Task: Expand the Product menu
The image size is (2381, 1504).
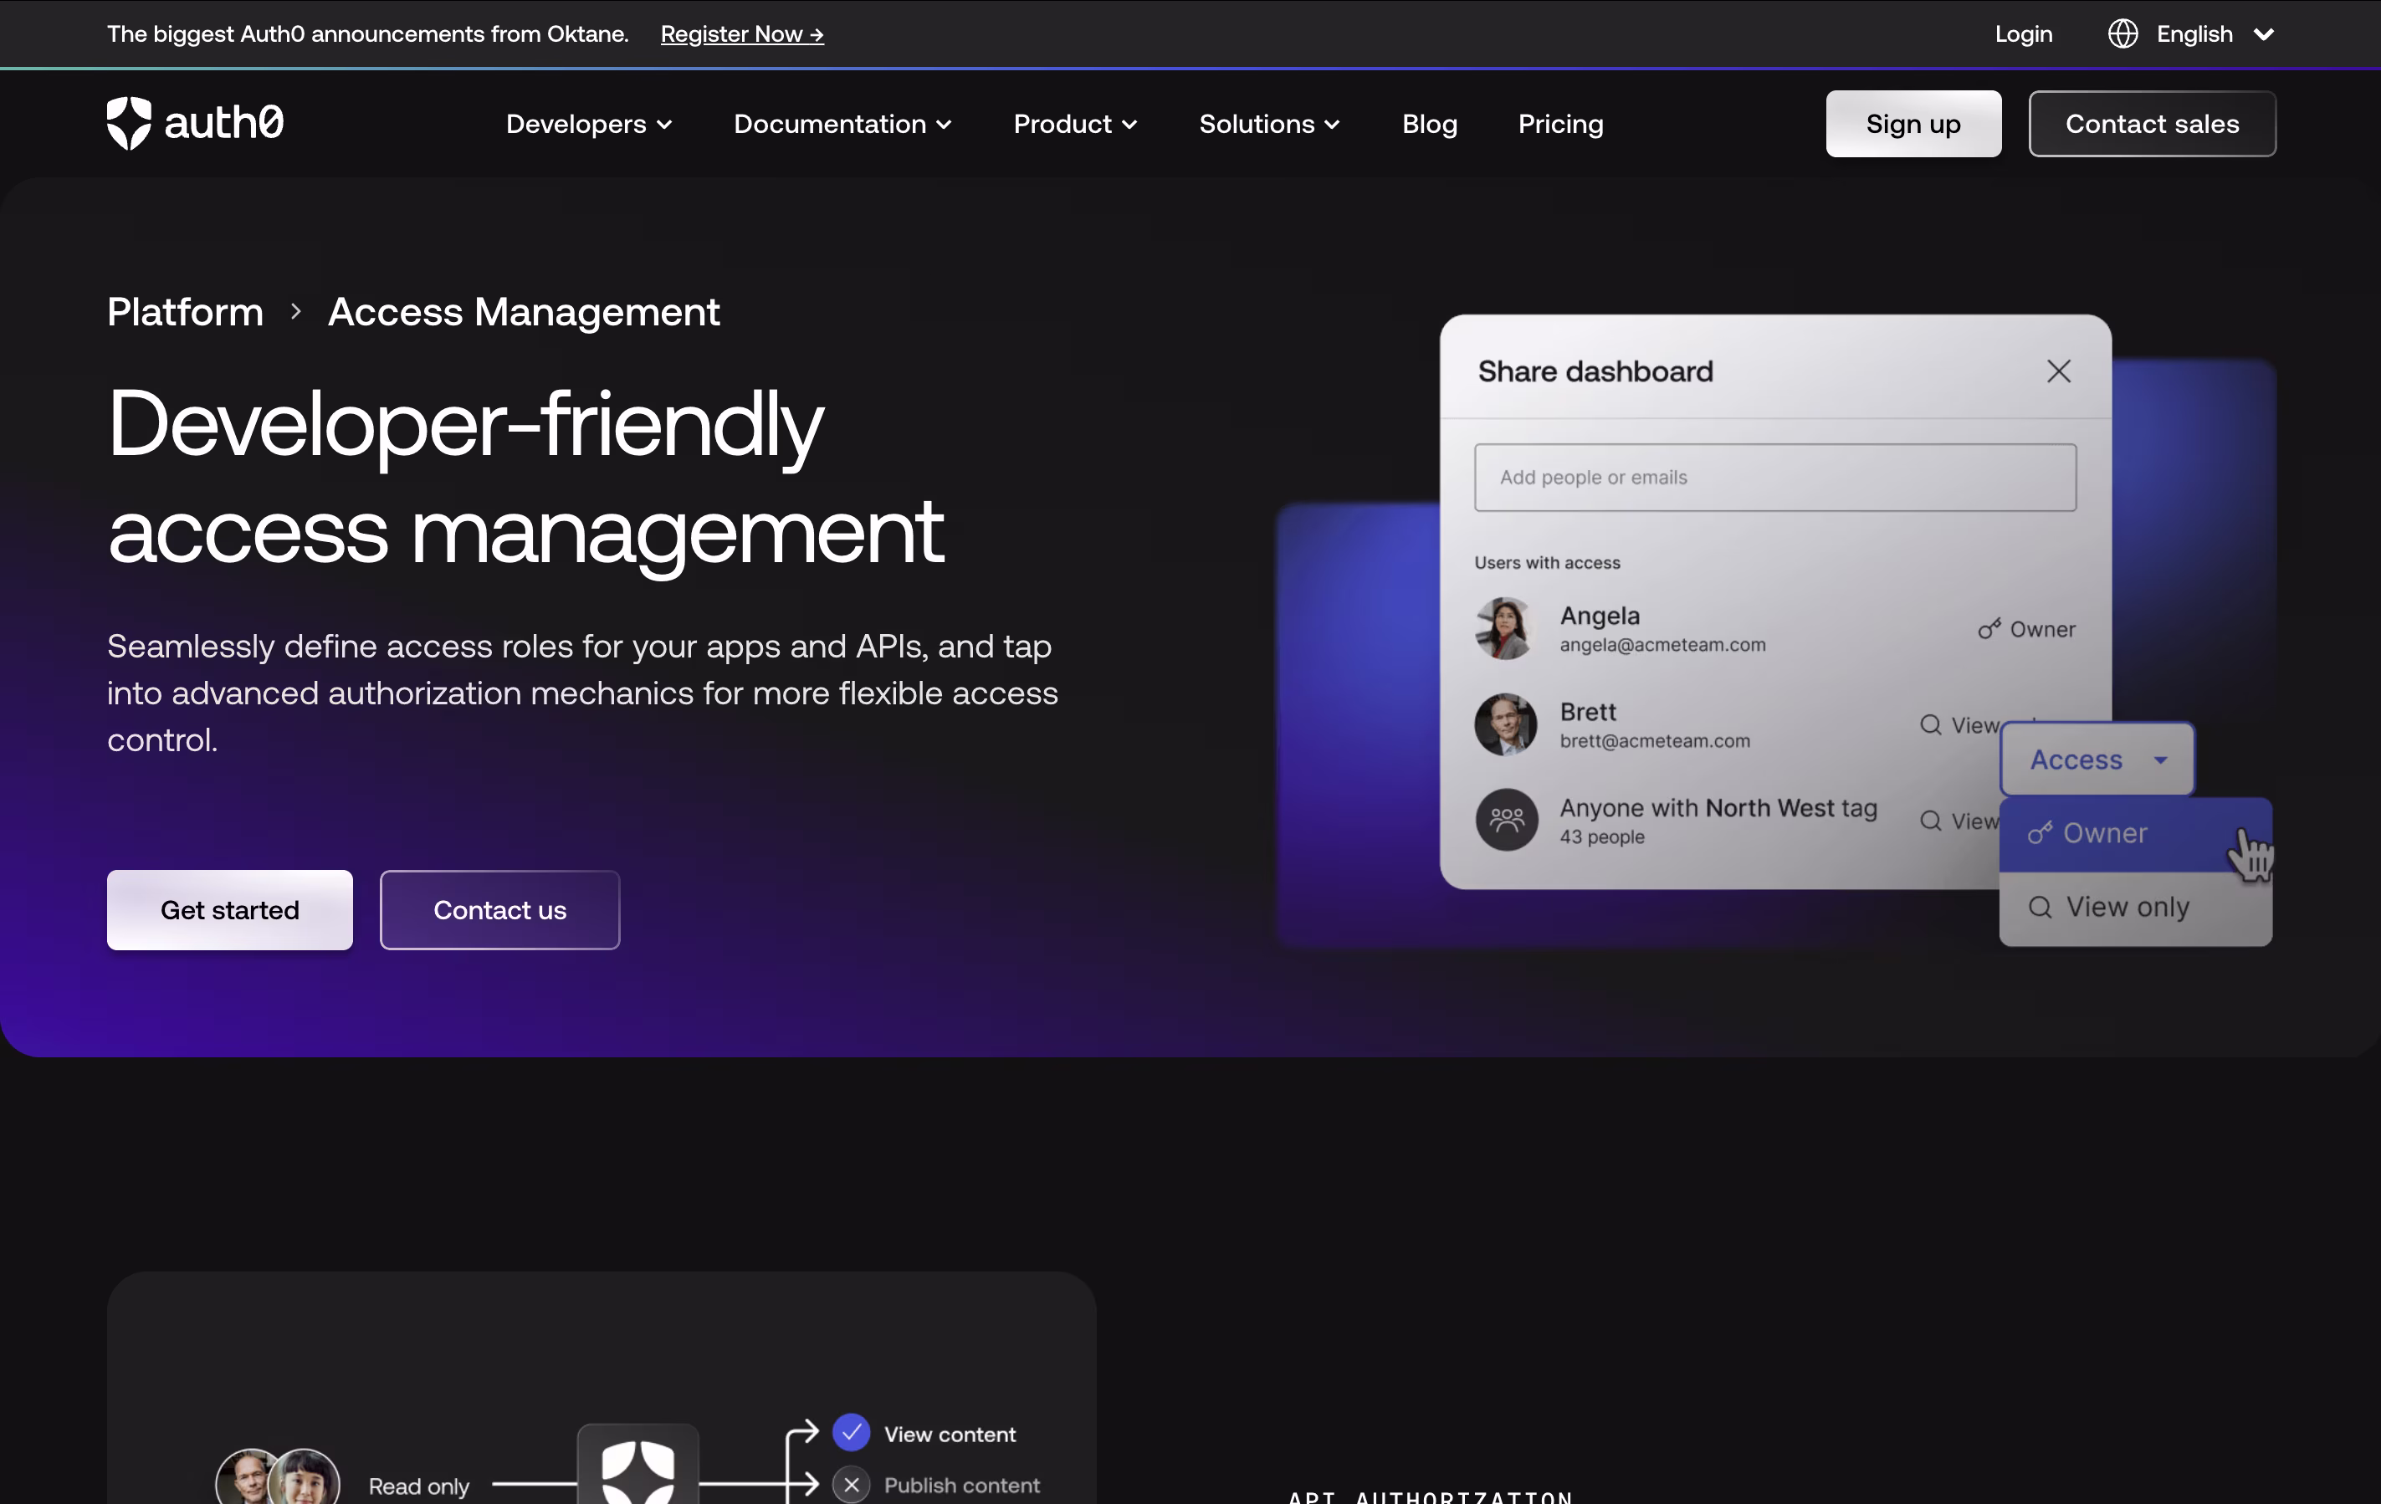Action: 1075,124
